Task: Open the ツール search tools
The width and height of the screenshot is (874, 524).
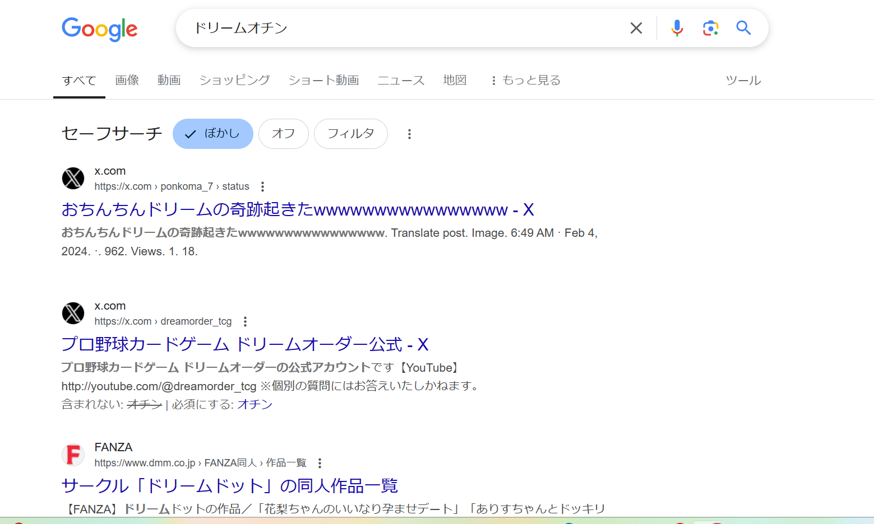Action: coord(743,81)
